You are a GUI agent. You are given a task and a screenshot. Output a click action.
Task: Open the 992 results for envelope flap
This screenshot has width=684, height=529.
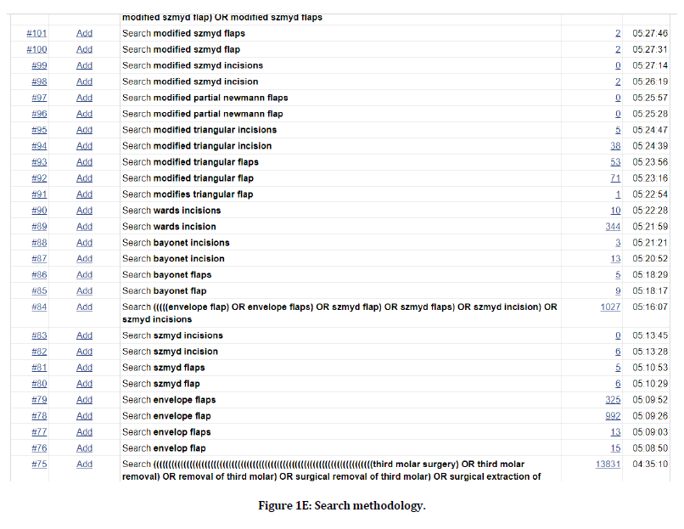pos(613,416)
